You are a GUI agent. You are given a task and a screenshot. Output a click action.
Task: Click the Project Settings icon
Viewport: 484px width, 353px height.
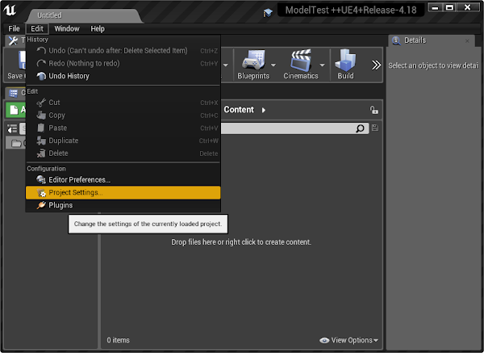point(41,193)
